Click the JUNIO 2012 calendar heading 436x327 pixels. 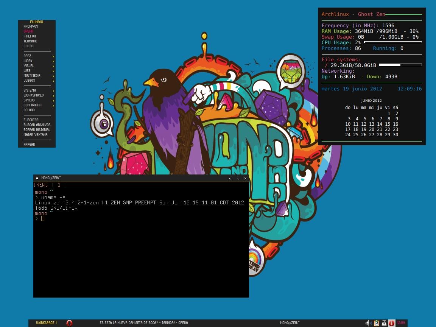(372, 101)
